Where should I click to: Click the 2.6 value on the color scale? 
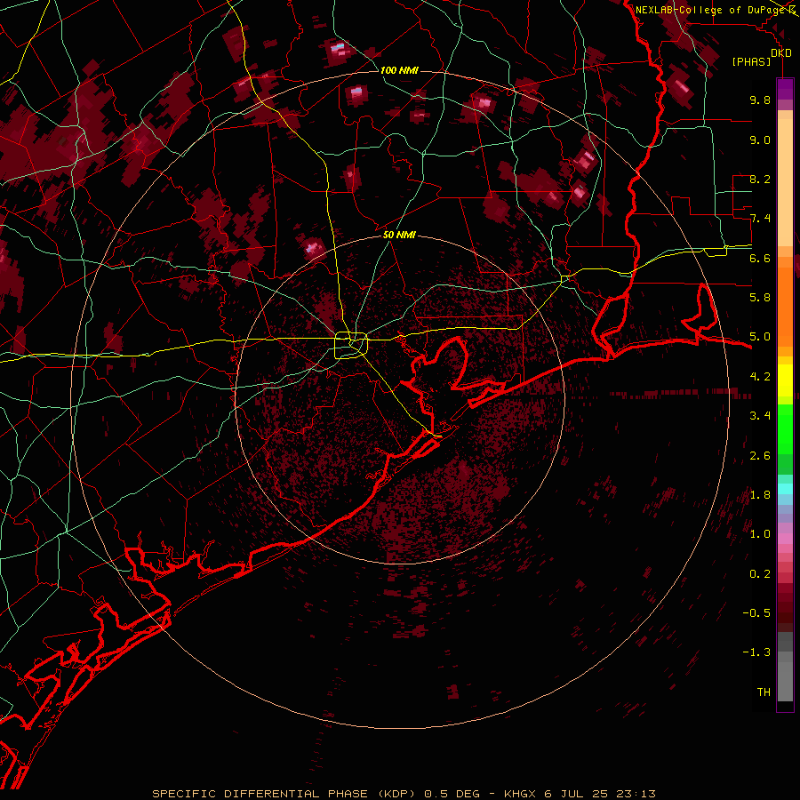click(x=760, y=456)
